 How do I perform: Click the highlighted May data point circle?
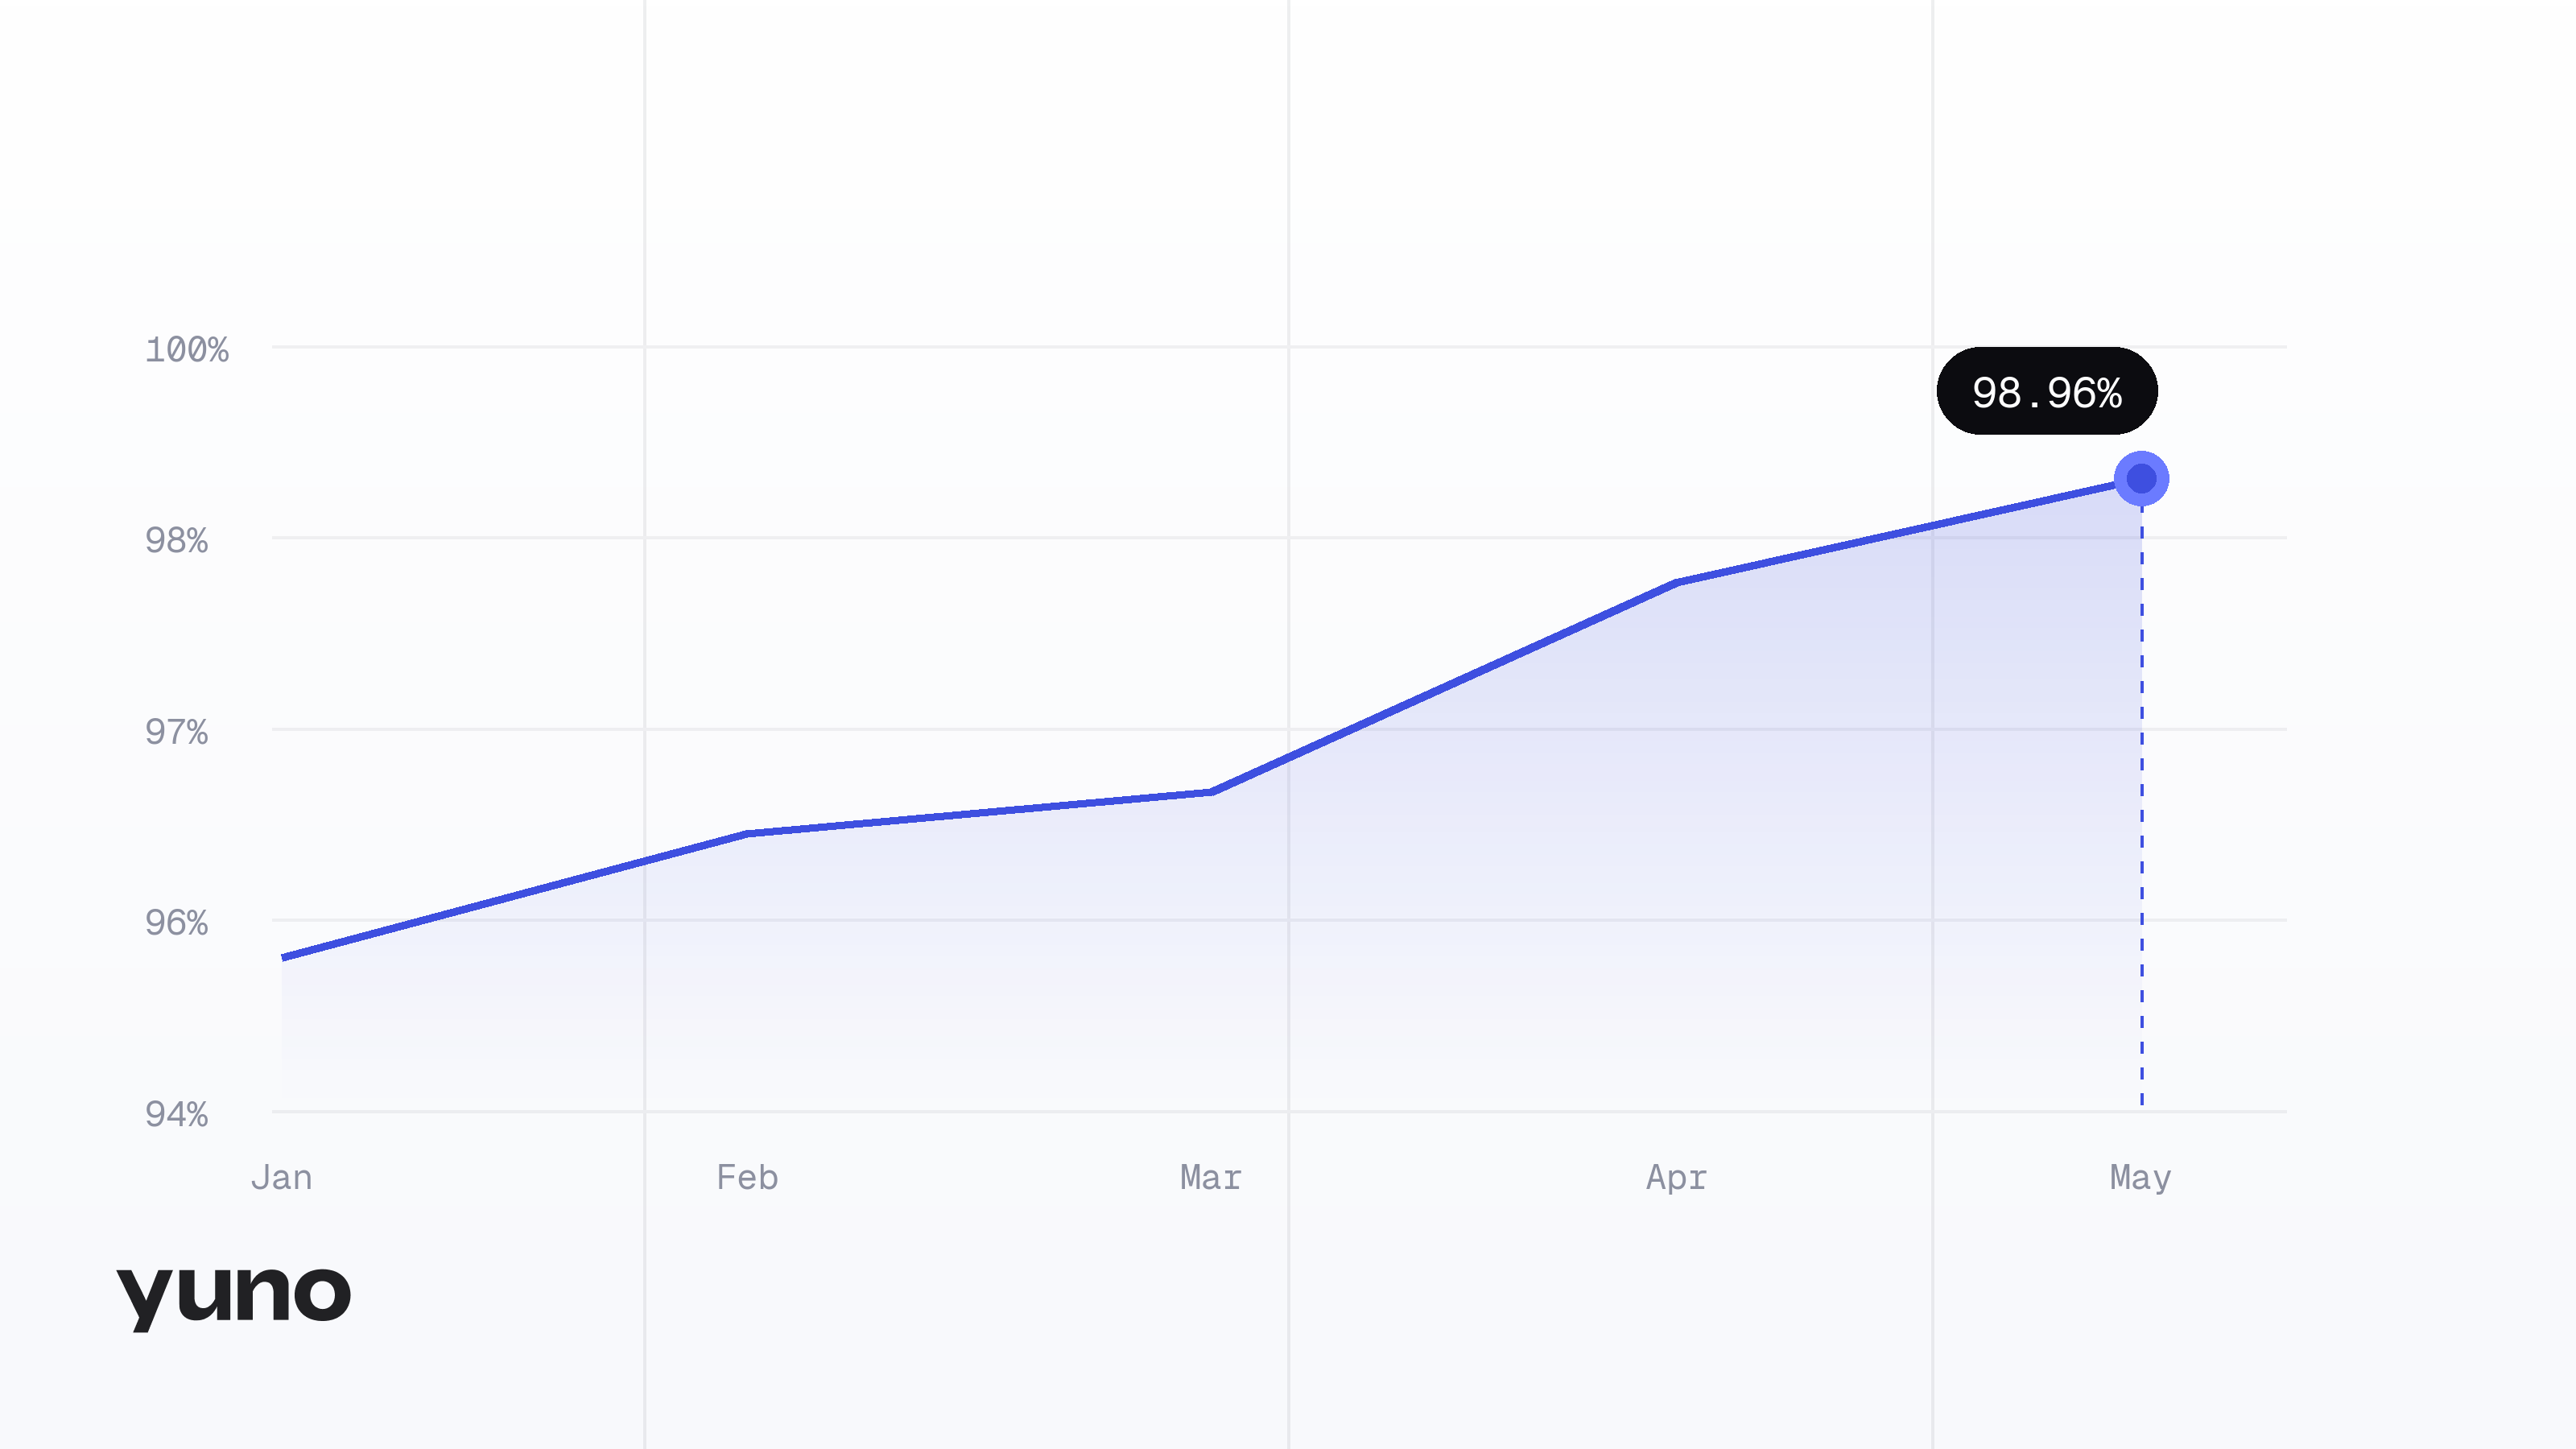[x=2141, y=479]
